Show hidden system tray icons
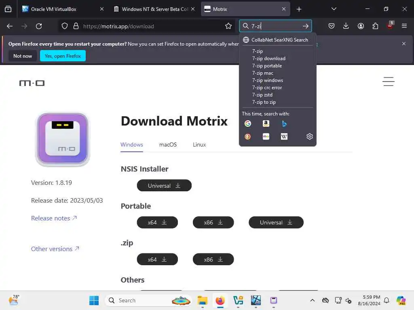The width and height of the screenshot is (414, 310). click(313, 300)
